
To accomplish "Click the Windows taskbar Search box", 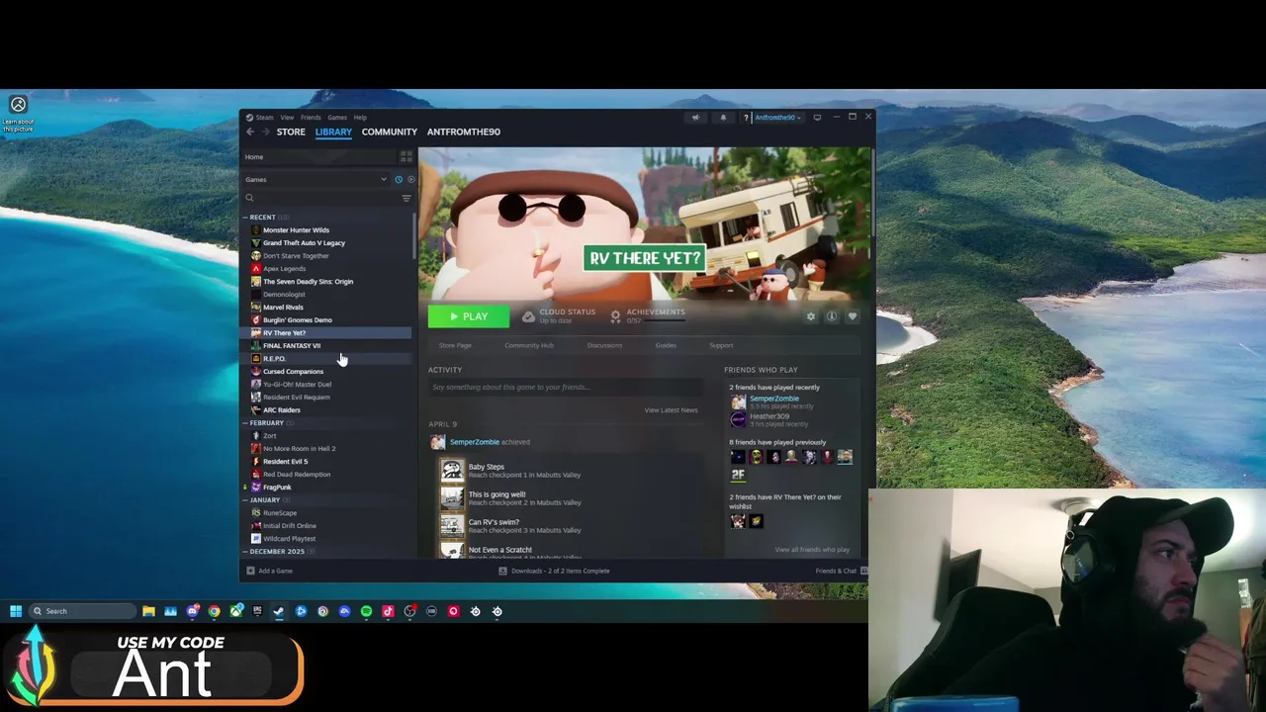I will coord(82,611).
